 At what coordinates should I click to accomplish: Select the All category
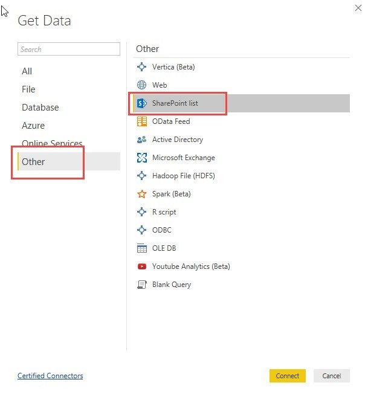tap(27, 71)
